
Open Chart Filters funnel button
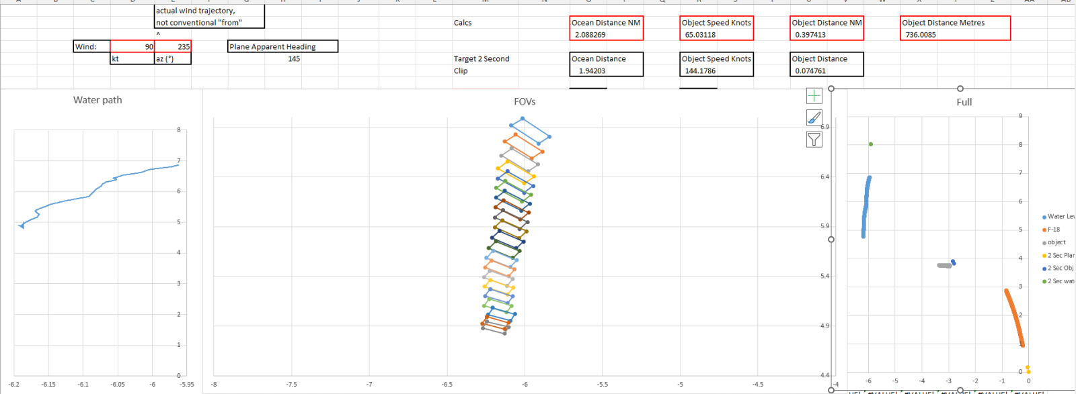click(x=814, y=139)
